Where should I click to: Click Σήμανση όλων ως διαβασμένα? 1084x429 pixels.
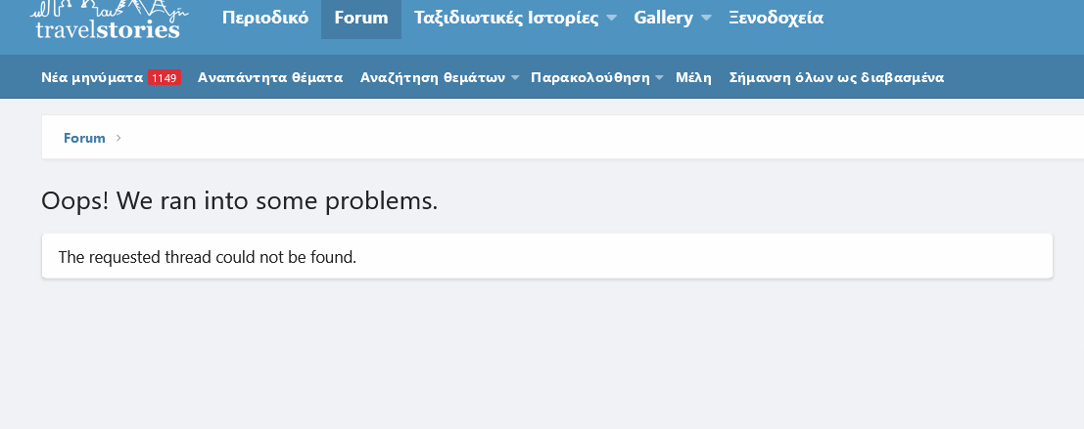[x=837, y=77]
